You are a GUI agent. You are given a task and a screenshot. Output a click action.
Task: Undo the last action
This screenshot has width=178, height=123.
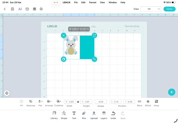tap(113, 115)
